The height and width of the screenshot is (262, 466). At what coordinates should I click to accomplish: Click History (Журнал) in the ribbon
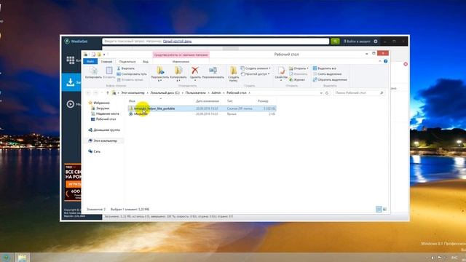297,79
